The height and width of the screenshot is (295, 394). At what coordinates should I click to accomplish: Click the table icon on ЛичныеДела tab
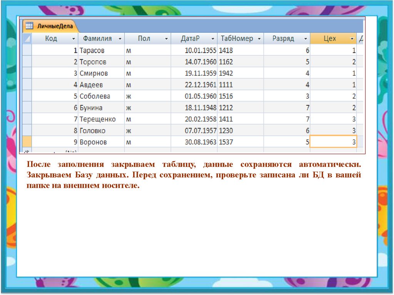pyautogui.click(x=29, y=26)
